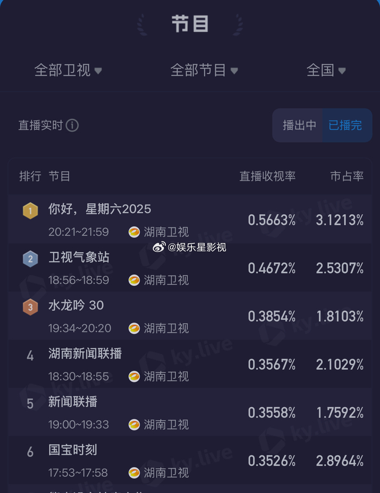Click the silver rank 2 badge
Screen dimensions: 380x493
pos(30,259)
